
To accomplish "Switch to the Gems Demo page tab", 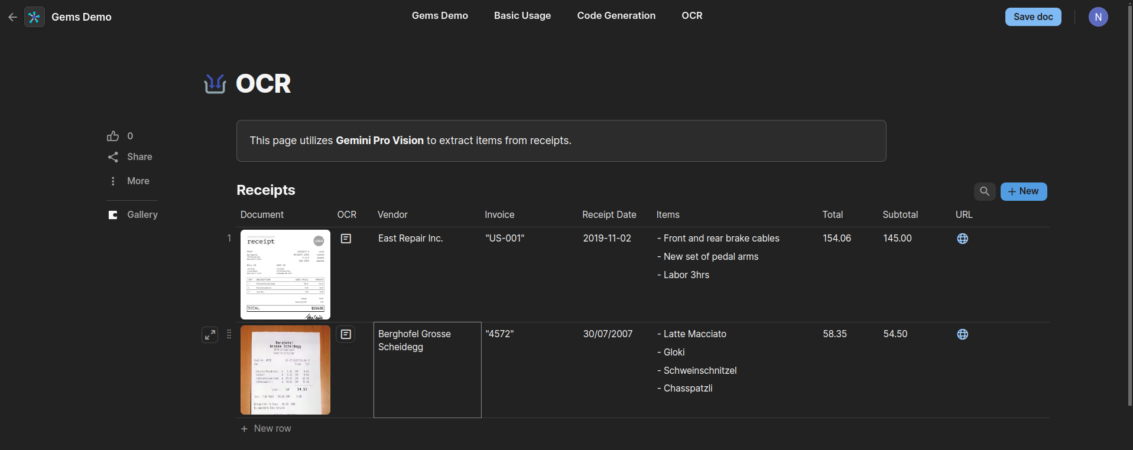I will coord(440,16).
